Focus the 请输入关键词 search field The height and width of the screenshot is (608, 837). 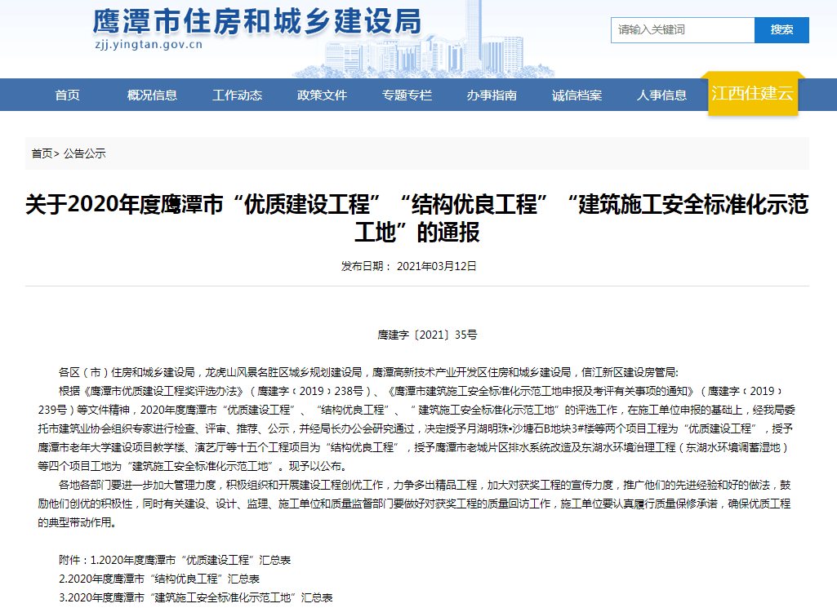682,30
